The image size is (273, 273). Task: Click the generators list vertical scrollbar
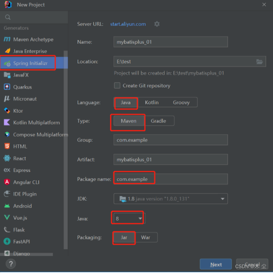pos(66,150)
